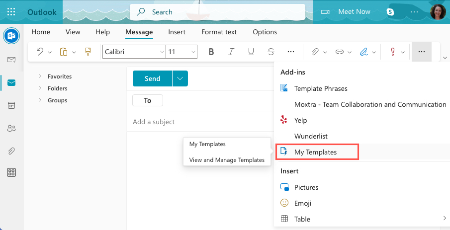
Task: Click the Signature pen icon
Action: [x=364, y=52]
